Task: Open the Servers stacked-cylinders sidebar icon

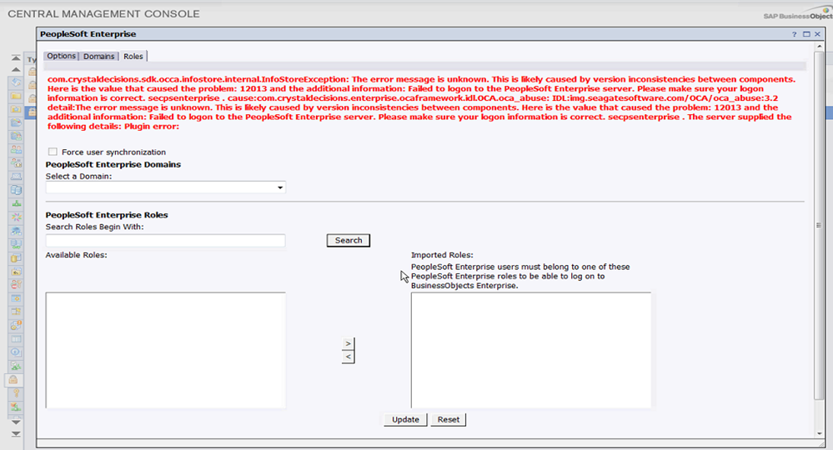Action: 16,190
